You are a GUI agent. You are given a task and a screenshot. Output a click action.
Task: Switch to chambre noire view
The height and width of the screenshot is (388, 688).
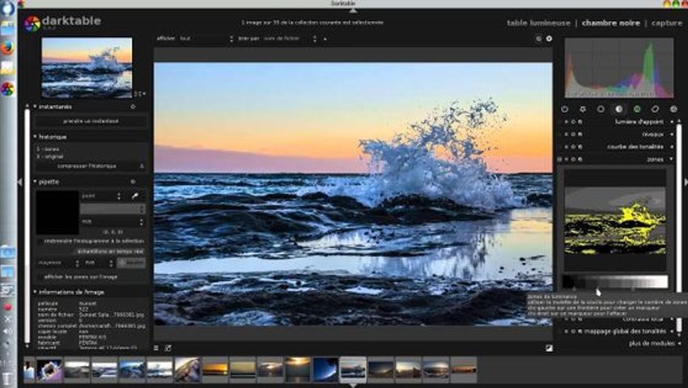tap(611, 23)
